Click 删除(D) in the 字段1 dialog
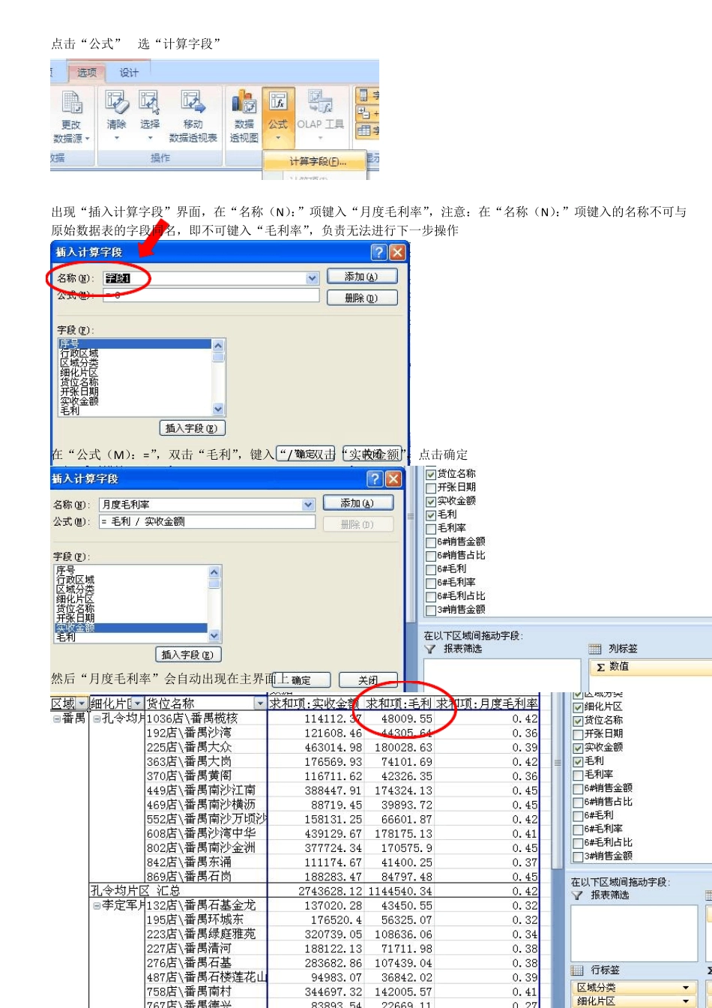The height and width of the screenshot is (1008, 712). click(x=362, y=298)
